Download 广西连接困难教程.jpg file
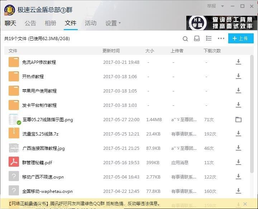Screen dimensions: 258x209 (238, 148)
